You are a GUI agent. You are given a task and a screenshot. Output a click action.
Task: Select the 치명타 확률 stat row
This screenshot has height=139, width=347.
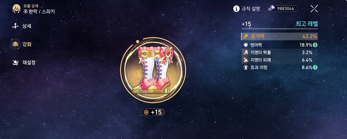click(280, 53)
